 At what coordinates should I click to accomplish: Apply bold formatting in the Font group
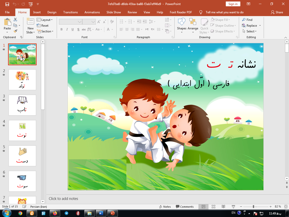pyautogui.click(x=61, y=29)
